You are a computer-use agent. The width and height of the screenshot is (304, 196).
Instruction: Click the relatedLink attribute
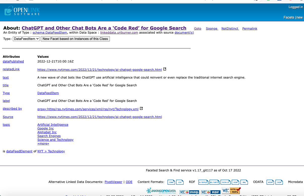(11, 69)
